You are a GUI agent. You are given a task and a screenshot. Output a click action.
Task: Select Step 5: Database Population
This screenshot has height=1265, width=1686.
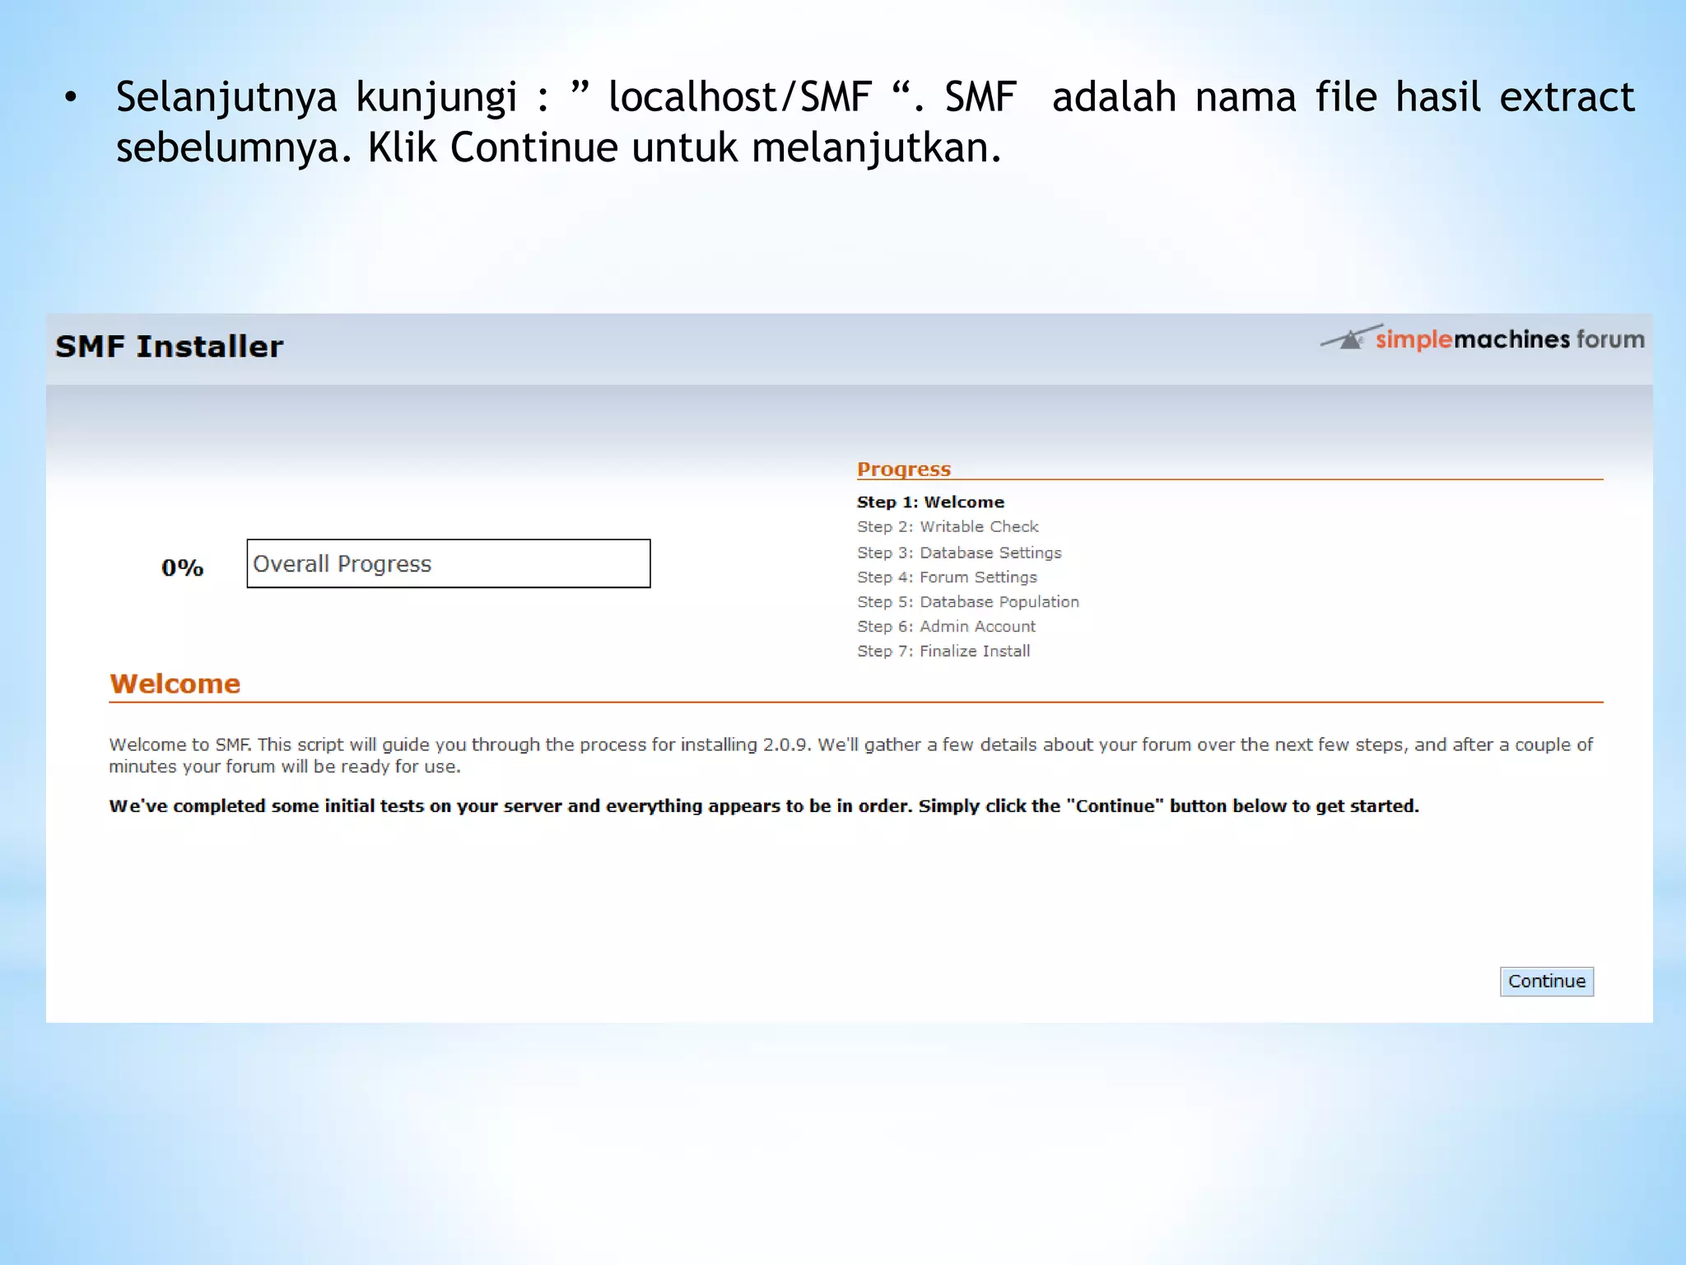point(968,602)
